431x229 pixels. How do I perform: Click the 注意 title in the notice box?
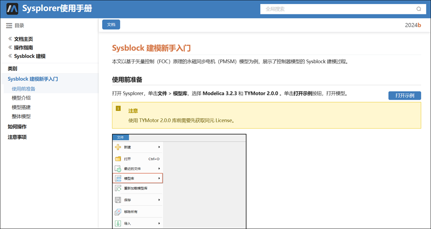pyautogui.click(x=133, y=111)
